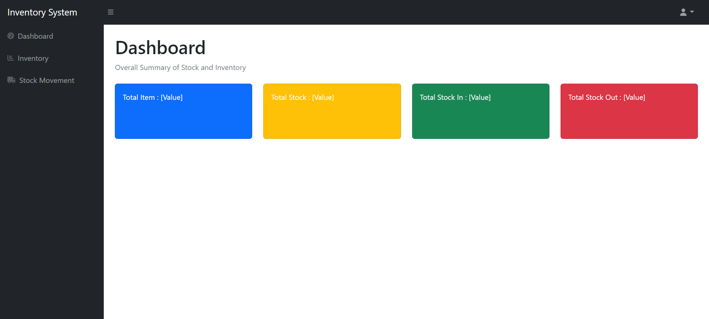
Task: Click the "Total Stock Out : [Value]" text
Action: click(x=606, y=97)
